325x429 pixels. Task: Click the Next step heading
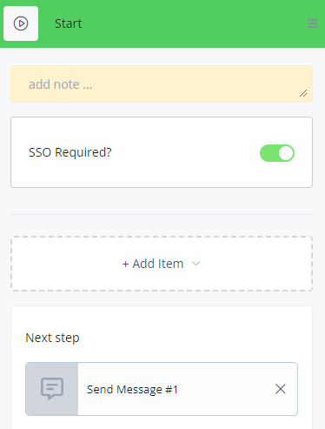pyautogui.click(x=52, y=338)
